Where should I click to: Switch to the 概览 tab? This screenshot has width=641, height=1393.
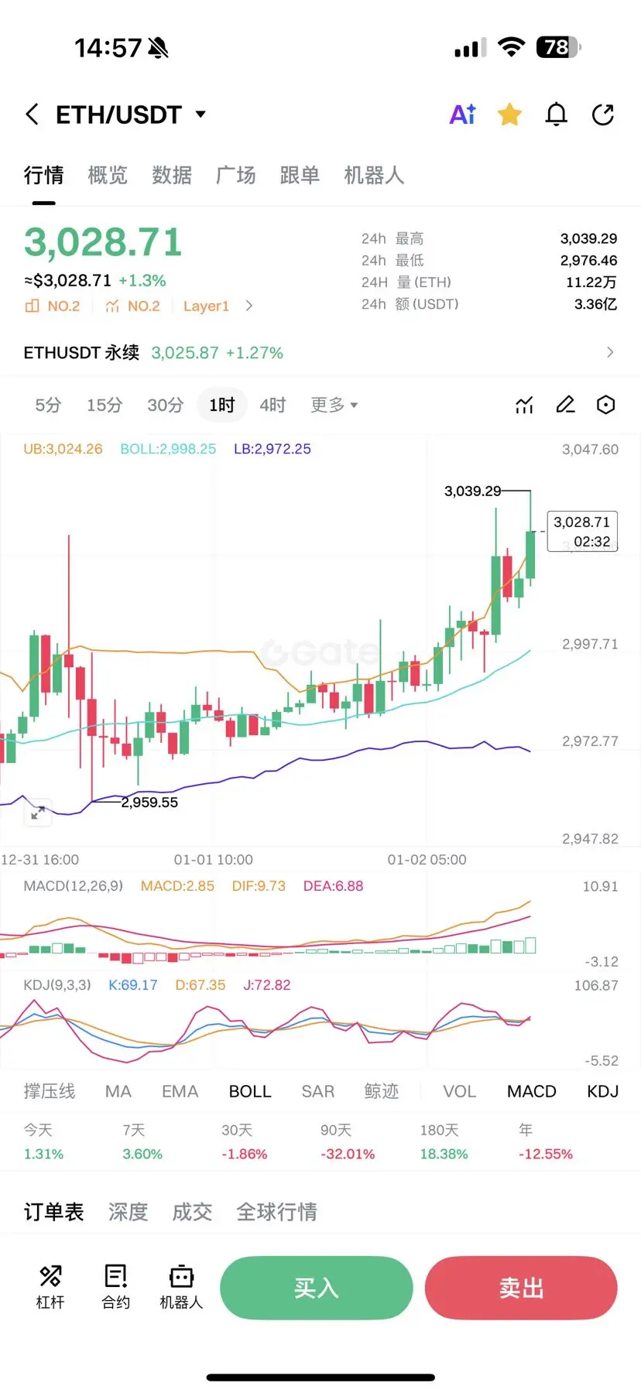pos(108,175)
